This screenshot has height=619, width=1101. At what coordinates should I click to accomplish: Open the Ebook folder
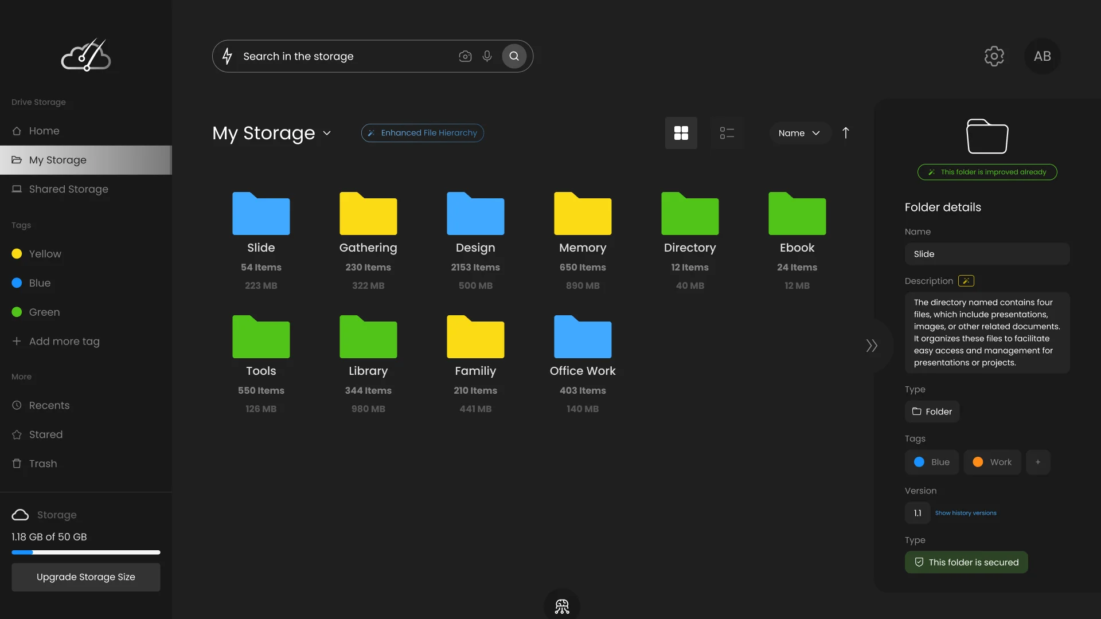point(797,213)
